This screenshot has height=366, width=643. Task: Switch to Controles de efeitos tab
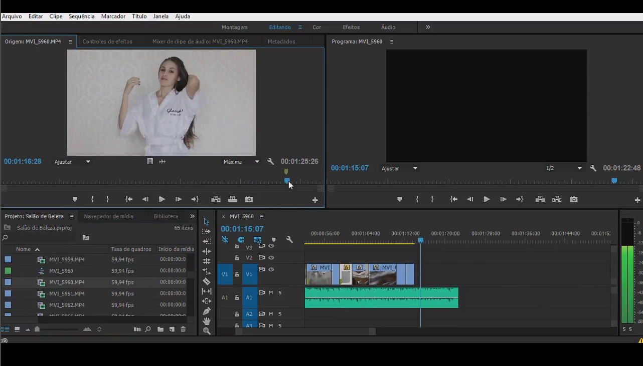coord(107,42)
